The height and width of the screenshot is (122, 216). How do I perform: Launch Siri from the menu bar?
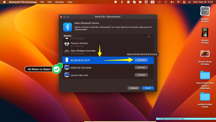189,2
